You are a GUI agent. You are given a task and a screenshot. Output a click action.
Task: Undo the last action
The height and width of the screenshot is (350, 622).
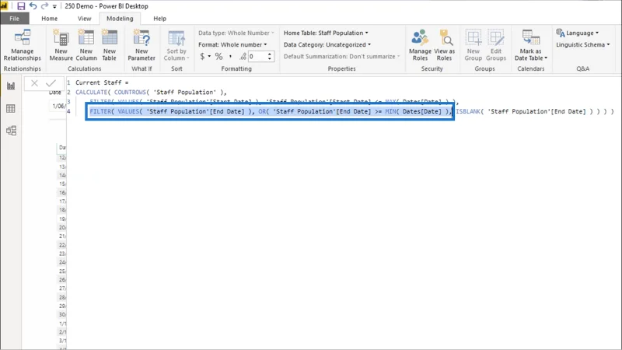33,6
